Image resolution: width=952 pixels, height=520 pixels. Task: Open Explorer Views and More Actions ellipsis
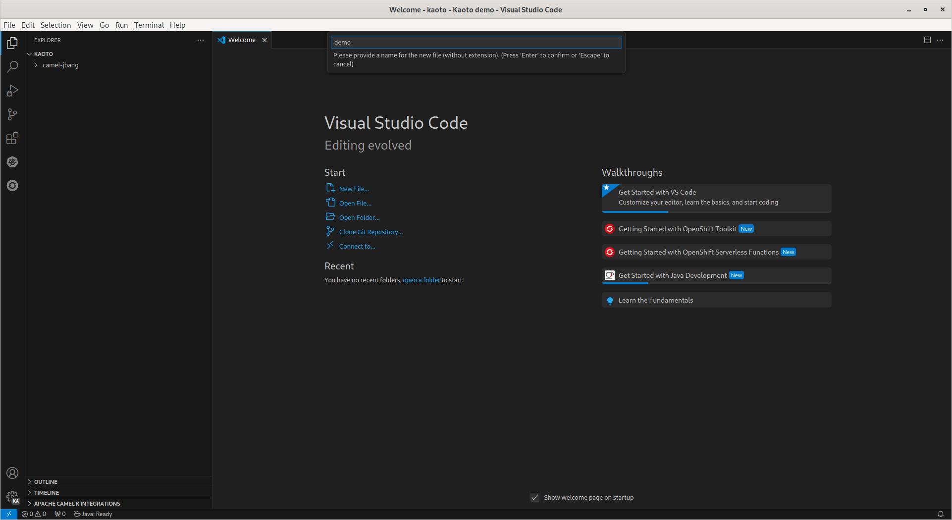tap(201, 40)
